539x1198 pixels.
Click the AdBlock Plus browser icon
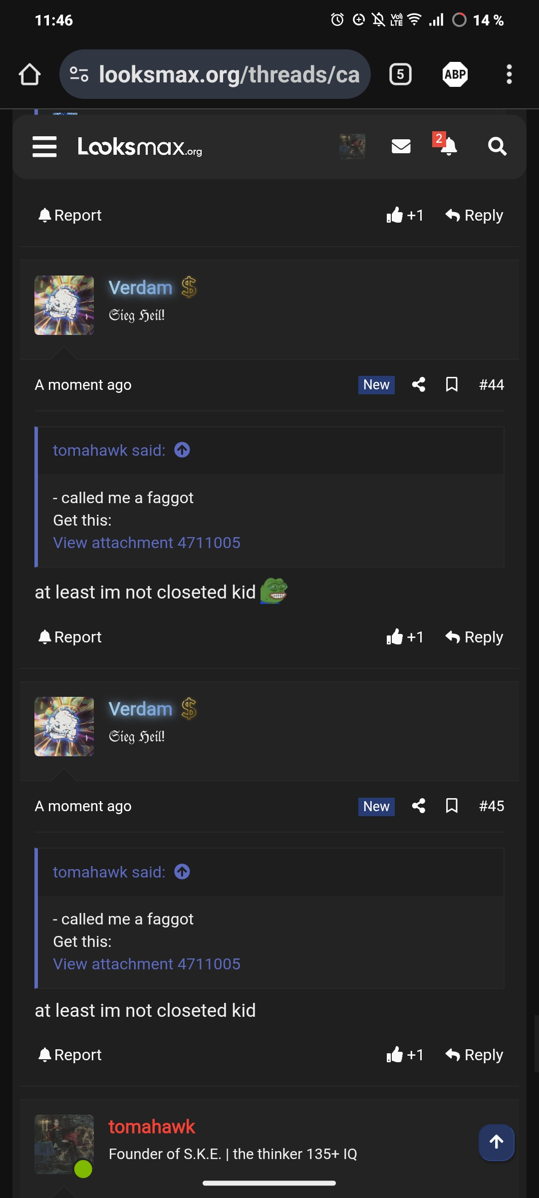[x=456, y=74]
